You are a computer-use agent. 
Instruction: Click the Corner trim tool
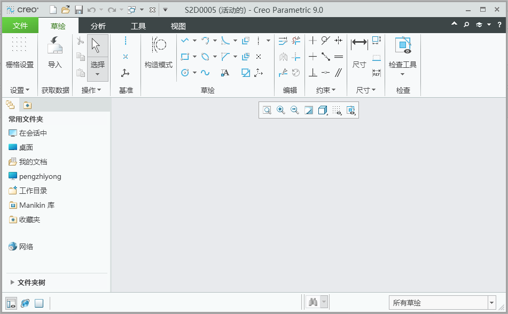[x=296, y=57]
